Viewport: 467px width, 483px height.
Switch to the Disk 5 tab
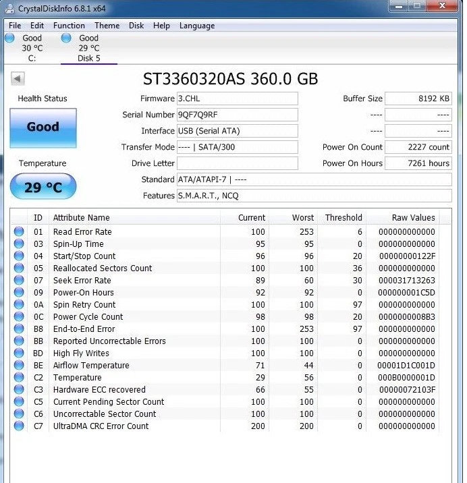pyautogui.click(x=89, y=48)
